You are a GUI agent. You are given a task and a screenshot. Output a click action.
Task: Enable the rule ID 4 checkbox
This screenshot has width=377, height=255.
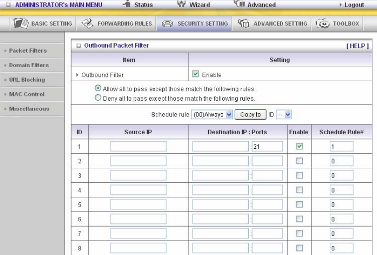coord(299,190)
